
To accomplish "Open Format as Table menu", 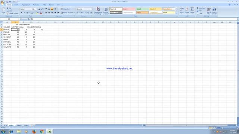I will [106, 11].
